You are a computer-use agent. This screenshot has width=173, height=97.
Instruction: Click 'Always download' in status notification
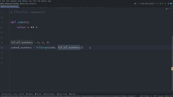(88, 96)
